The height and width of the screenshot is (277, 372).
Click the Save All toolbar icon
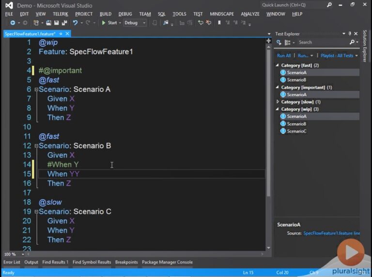[64, 23]
